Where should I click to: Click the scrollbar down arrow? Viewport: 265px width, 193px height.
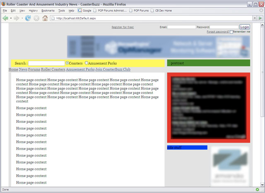(x=262, y=184)
